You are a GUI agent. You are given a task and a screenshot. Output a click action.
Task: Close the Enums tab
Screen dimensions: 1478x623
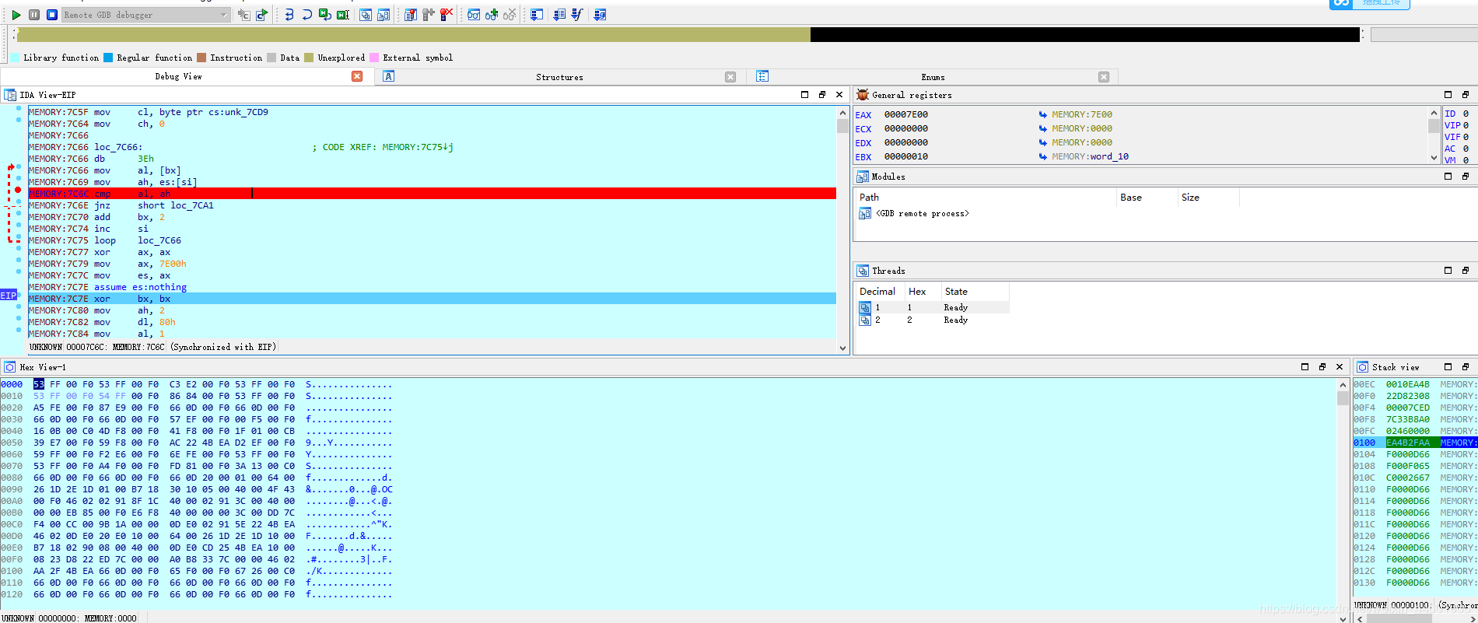[1104, 77]
